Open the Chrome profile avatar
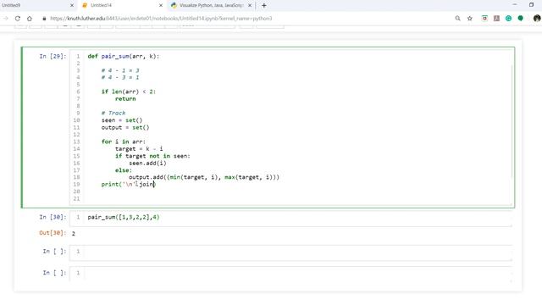Screen dimensions: 542x305 click(537, 19)
